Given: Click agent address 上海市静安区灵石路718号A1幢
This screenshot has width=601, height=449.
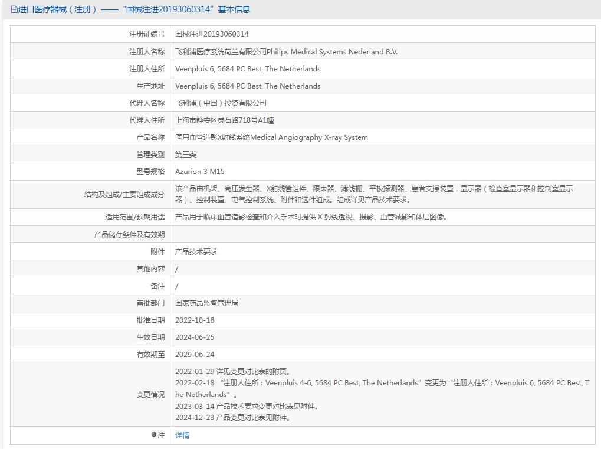Looking at the screenshot, I should (x=225, y=120).
